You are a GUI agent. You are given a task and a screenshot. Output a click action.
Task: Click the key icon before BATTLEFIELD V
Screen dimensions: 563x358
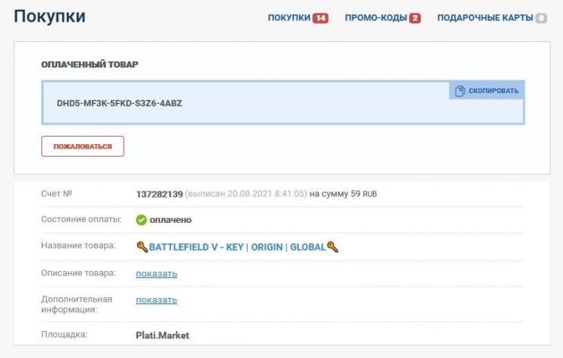coord(142,247)
